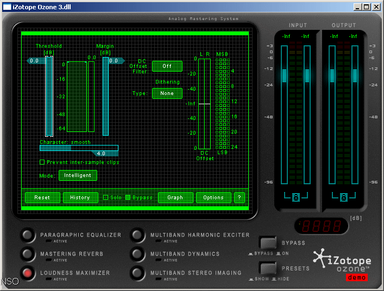
Task: Click the Margin 0.0 value box
Action: click(116, 61)
